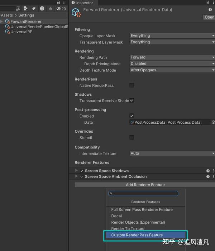
Task: Enable the Native RenderPass checkbox
Action: (132, 85)
